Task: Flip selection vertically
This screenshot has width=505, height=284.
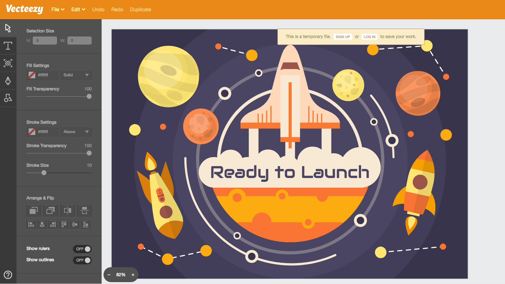Action: point(84,210)
